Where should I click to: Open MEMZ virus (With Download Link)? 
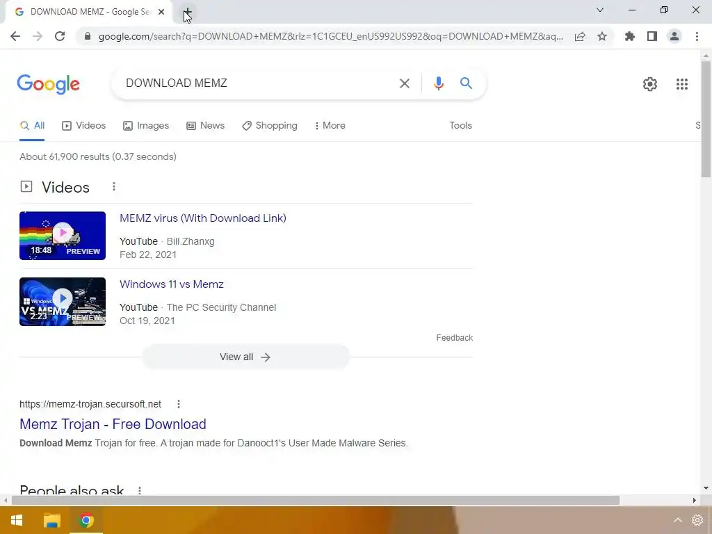203,218
